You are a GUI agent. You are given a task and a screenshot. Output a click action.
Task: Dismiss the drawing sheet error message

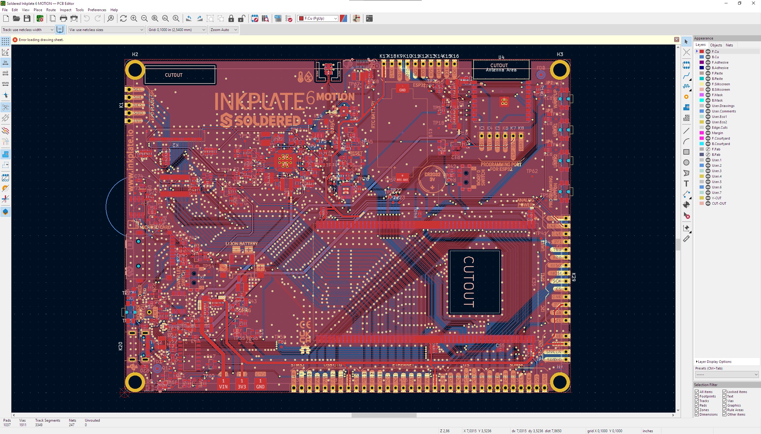click(x=676, y=39)
